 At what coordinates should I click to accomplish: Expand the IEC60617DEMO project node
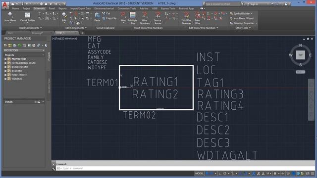point(5,67)
